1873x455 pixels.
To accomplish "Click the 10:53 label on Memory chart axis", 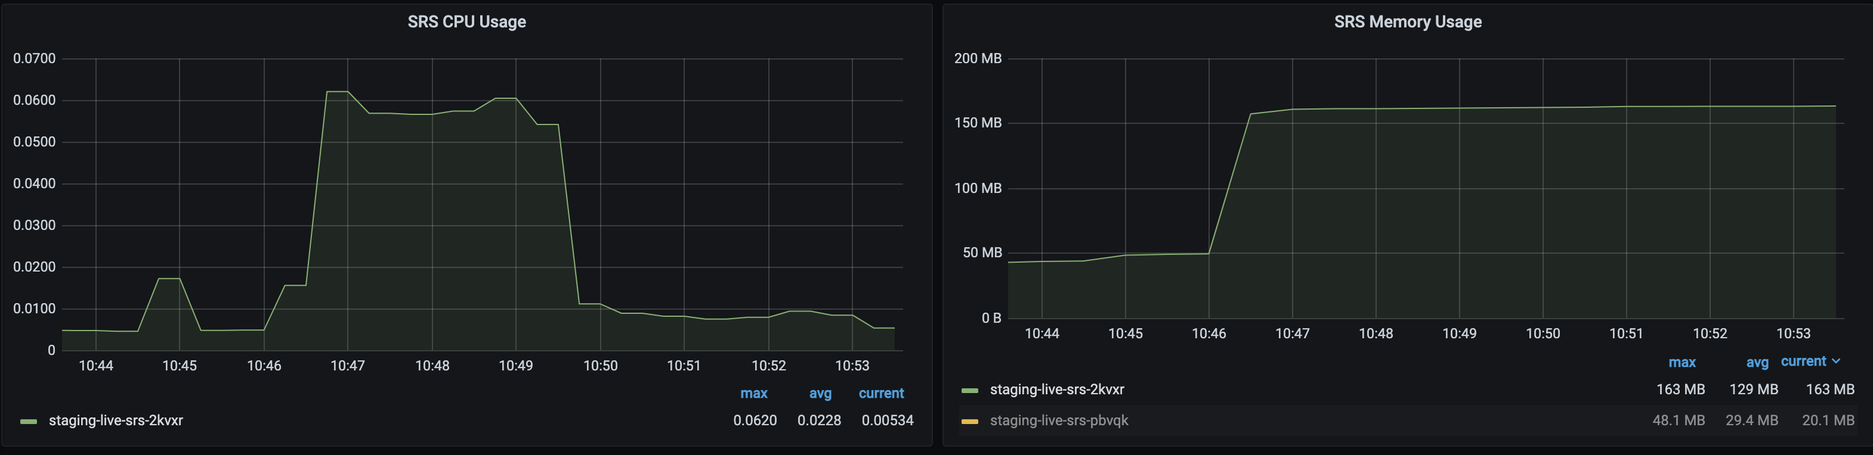I will (1793, 334).
